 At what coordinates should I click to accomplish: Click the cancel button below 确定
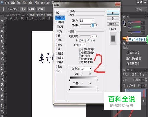(113, 18)
